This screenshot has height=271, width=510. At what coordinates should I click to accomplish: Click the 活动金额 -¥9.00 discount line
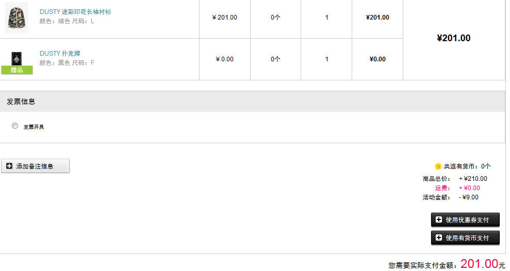(451, 197)
